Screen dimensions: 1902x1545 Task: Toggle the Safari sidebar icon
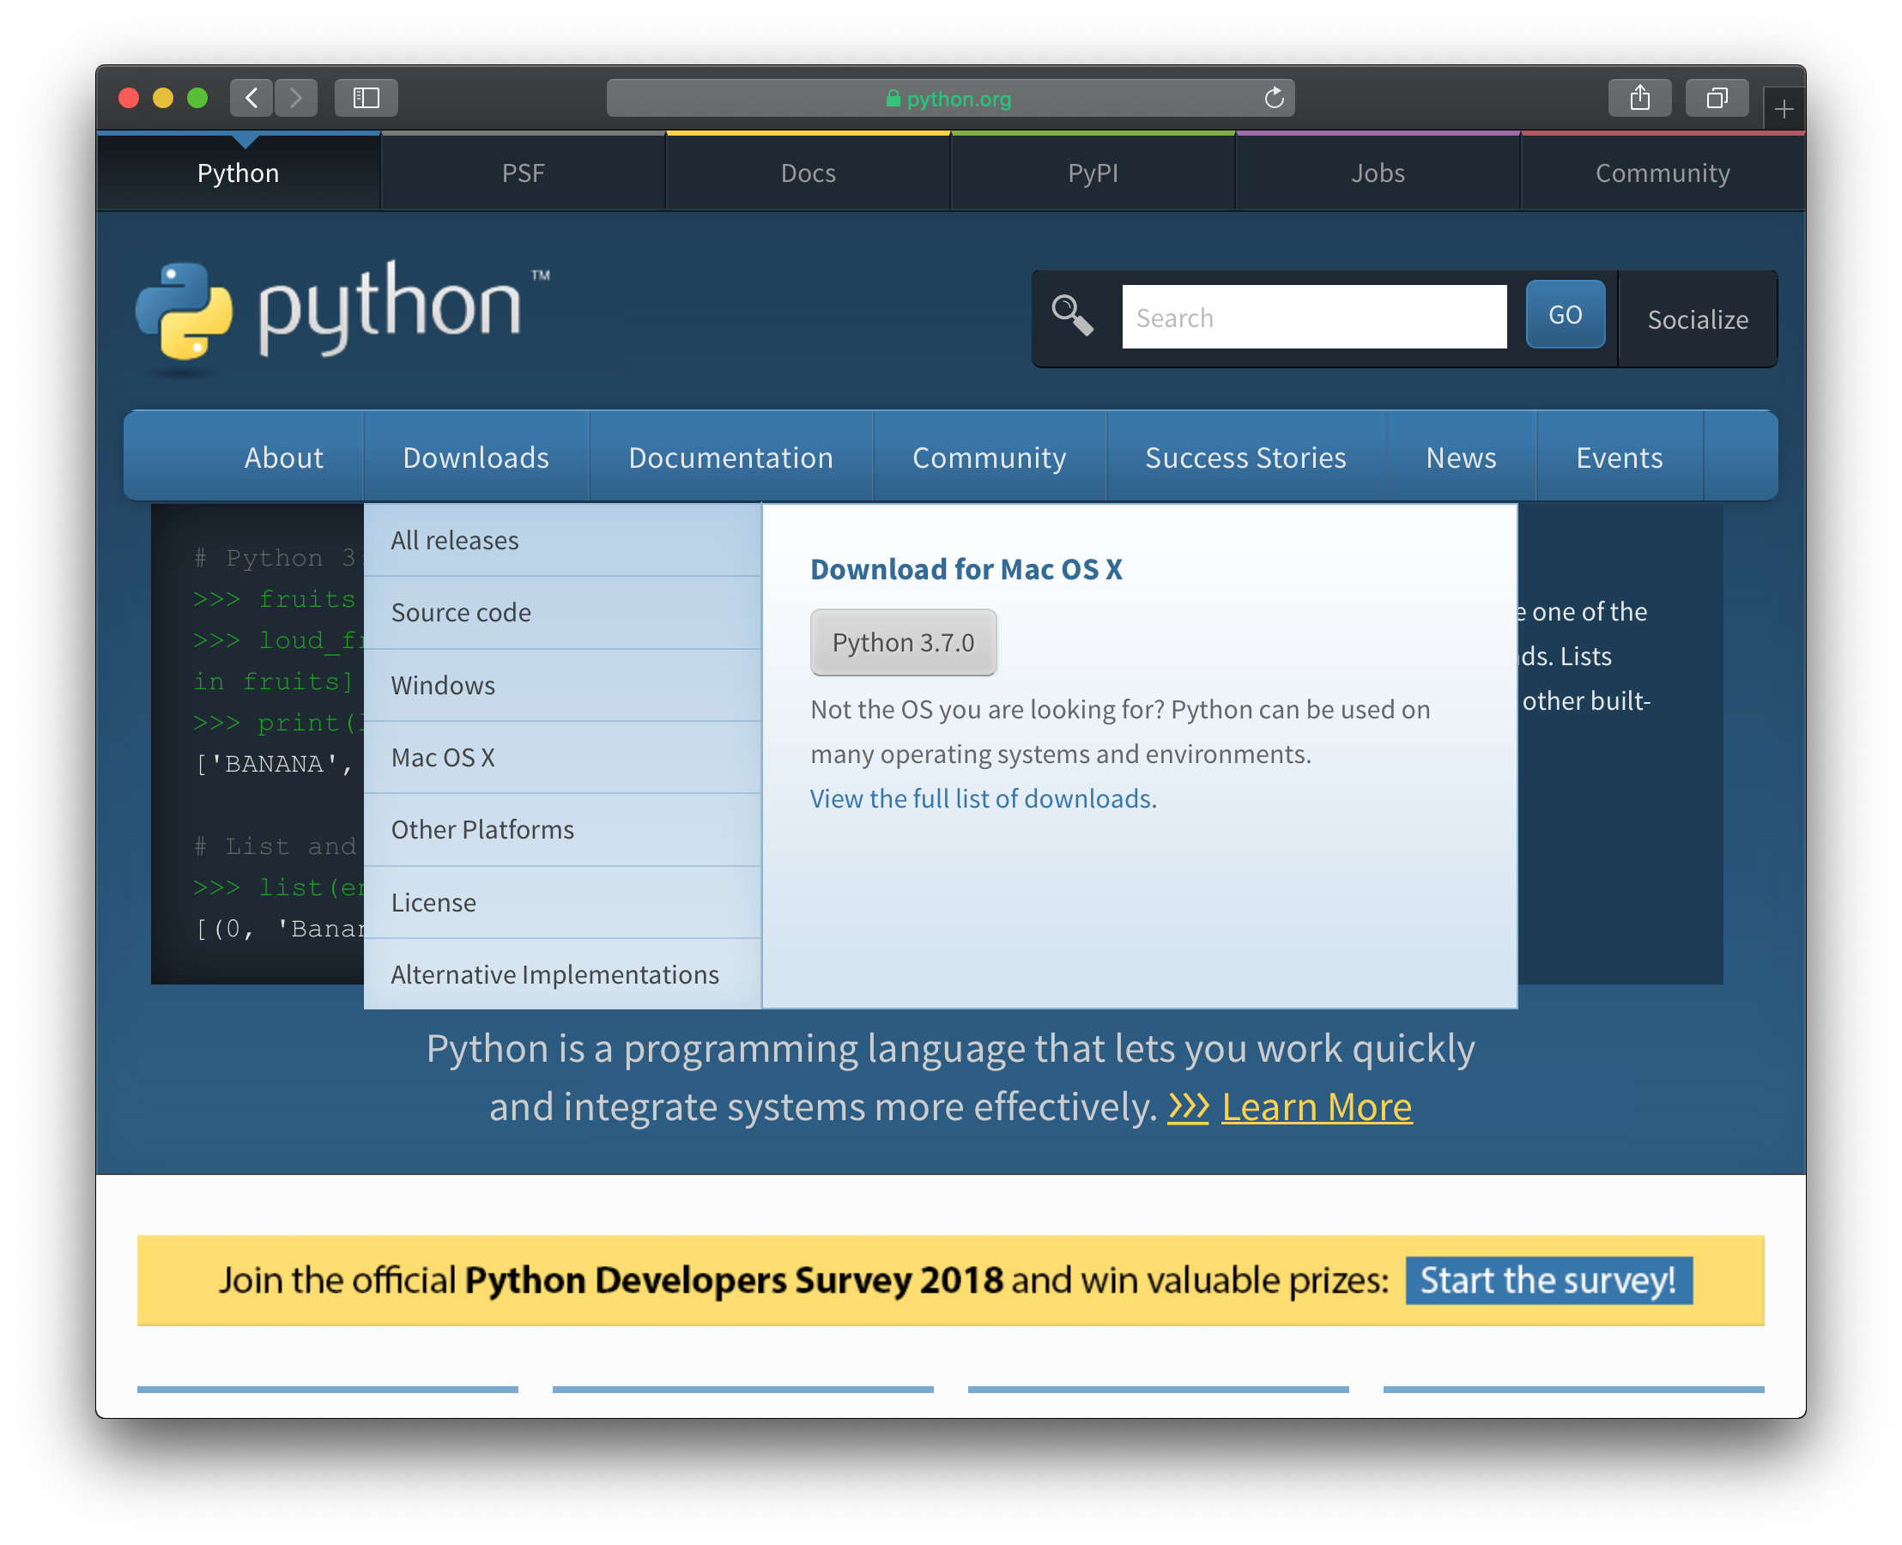point(366,98)
